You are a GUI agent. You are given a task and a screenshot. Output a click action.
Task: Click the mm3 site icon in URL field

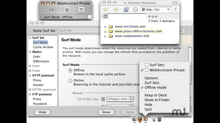(143, 10)
